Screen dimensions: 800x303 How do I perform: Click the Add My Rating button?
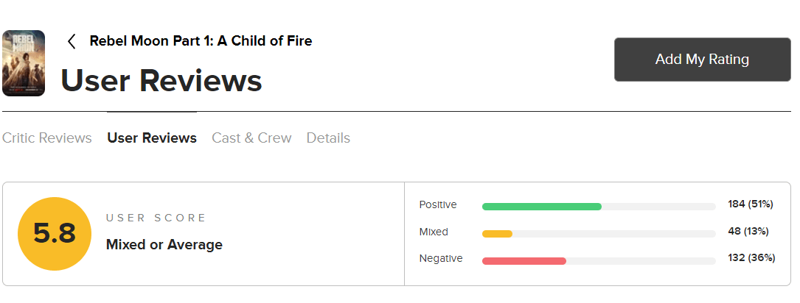(702, 60)
